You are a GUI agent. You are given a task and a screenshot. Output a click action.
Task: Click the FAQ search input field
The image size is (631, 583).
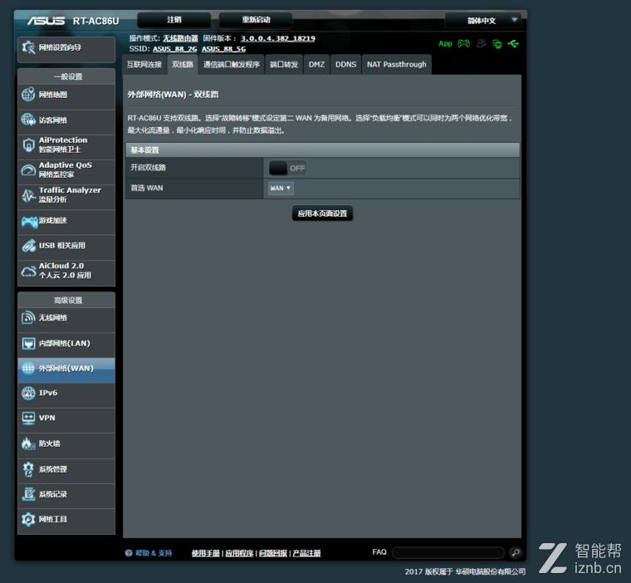[x=448, y=552]
